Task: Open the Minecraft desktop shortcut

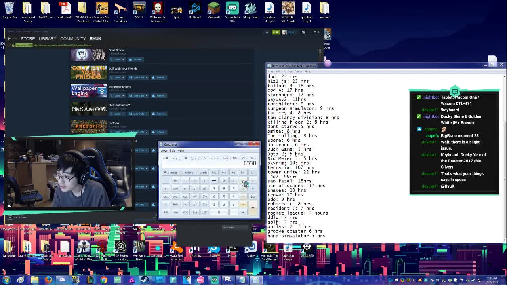Action: coord(213,11)
